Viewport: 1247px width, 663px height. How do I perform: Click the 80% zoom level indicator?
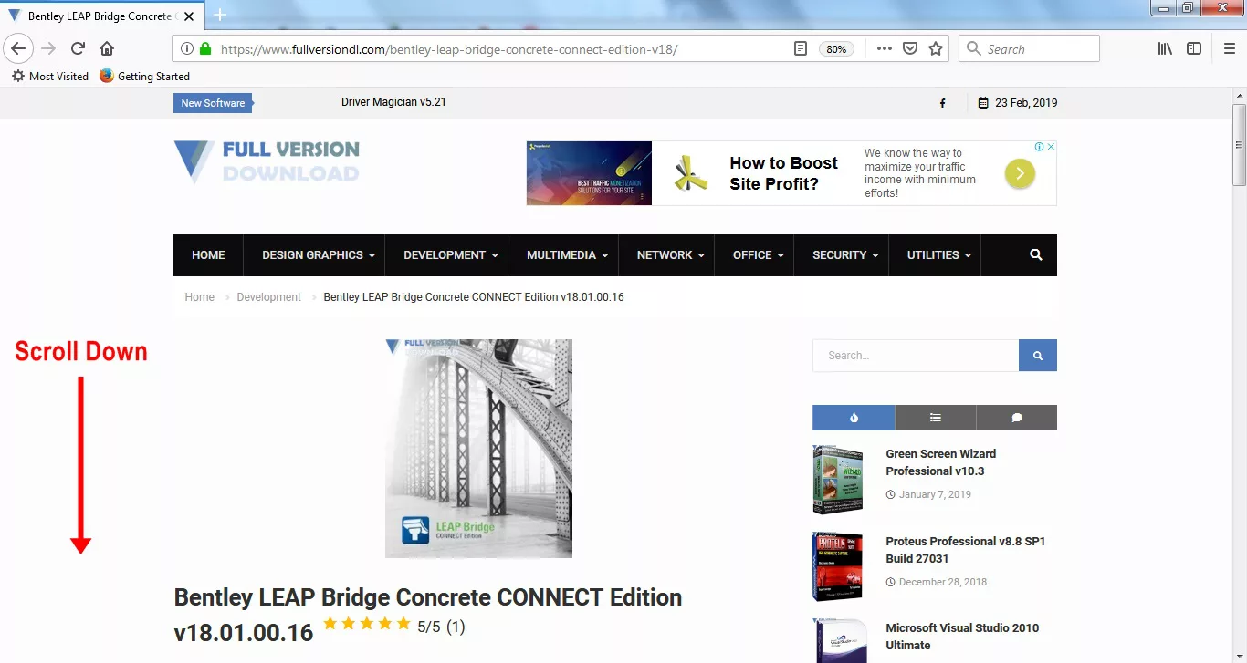pos(836,49)
